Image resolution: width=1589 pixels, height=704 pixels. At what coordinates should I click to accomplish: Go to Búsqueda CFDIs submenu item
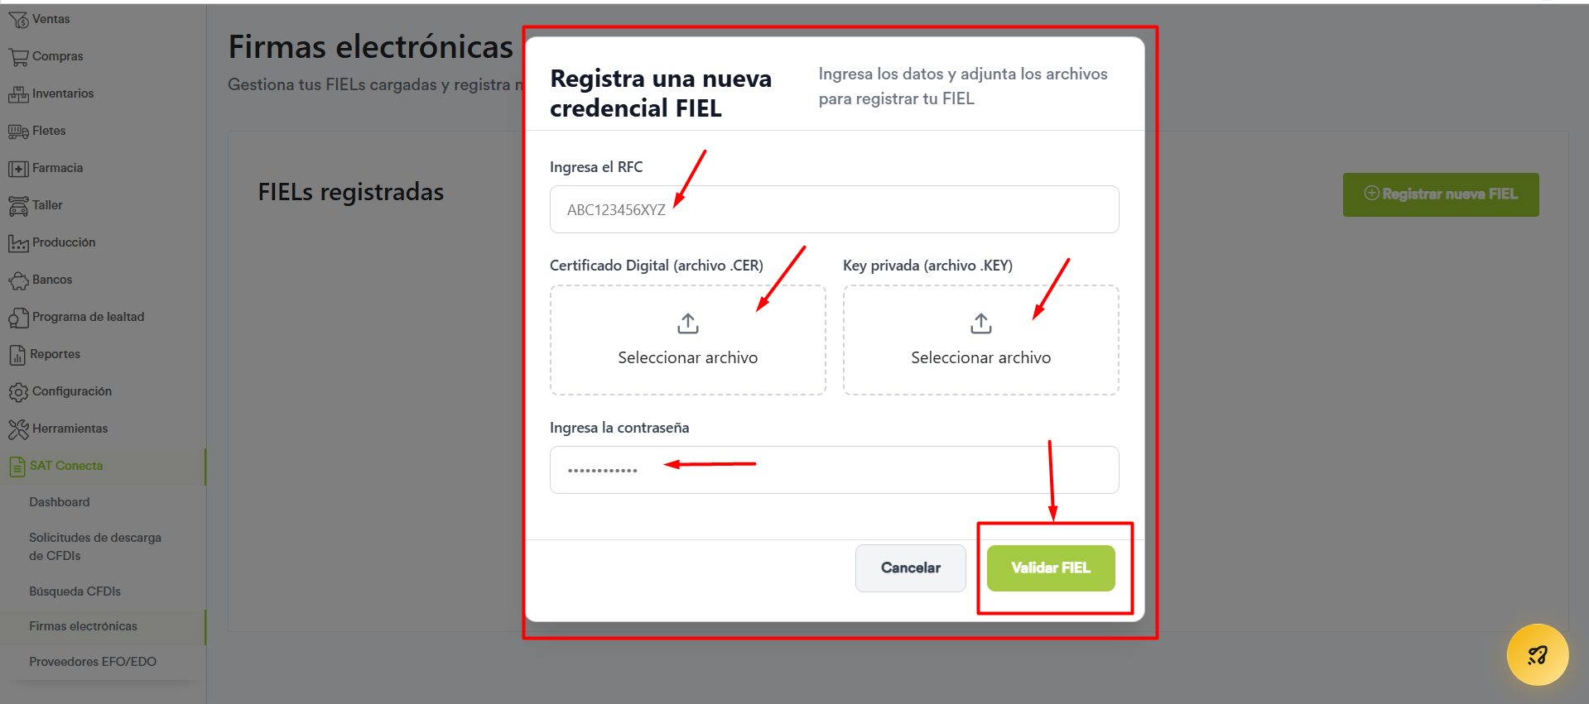click(75, 591)
